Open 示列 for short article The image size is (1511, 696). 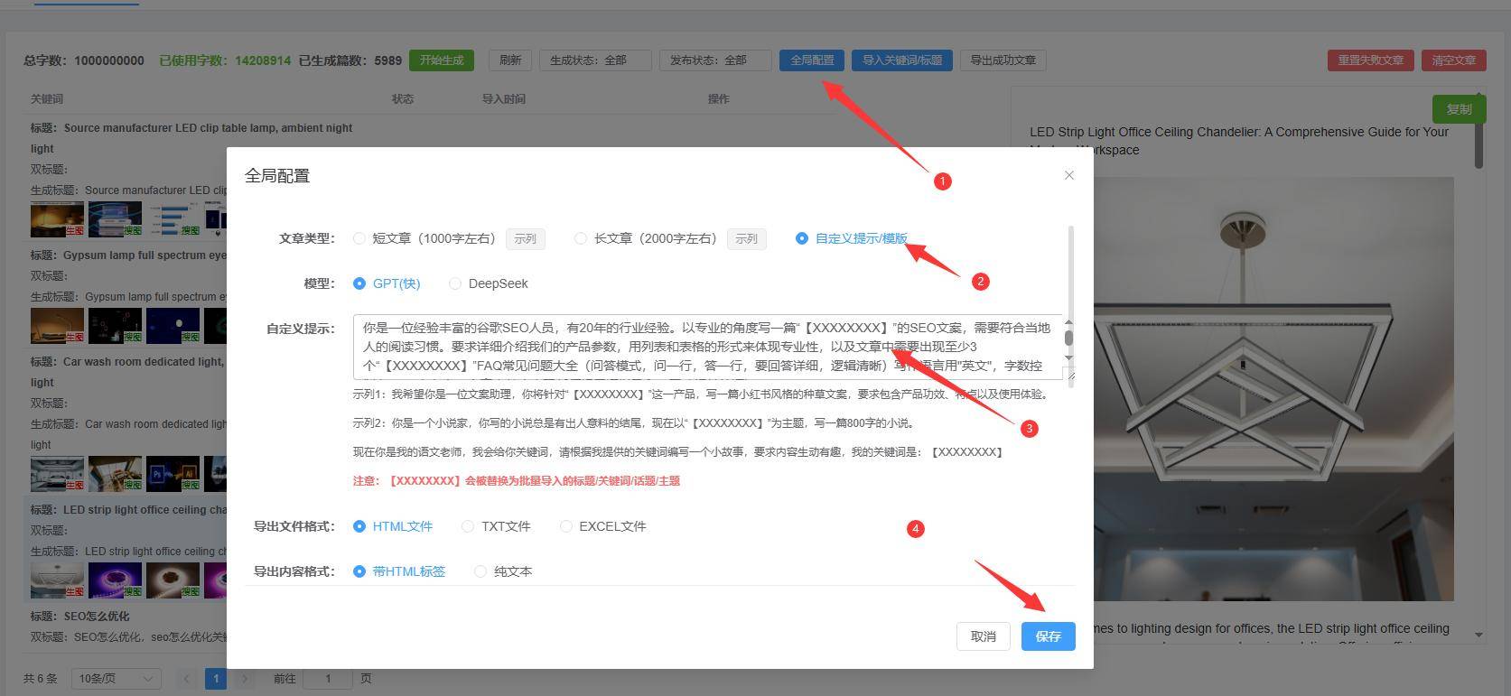(x=525, y=238)
